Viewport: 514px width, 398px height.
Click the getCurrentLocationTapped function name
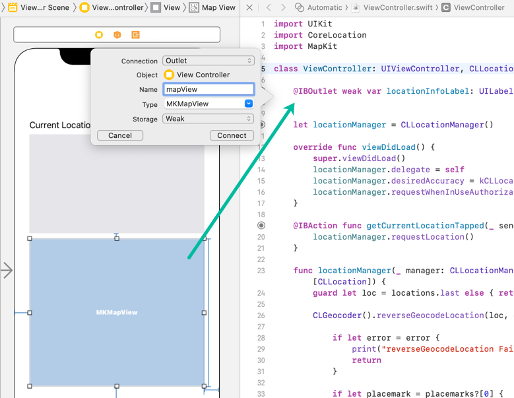425,226
